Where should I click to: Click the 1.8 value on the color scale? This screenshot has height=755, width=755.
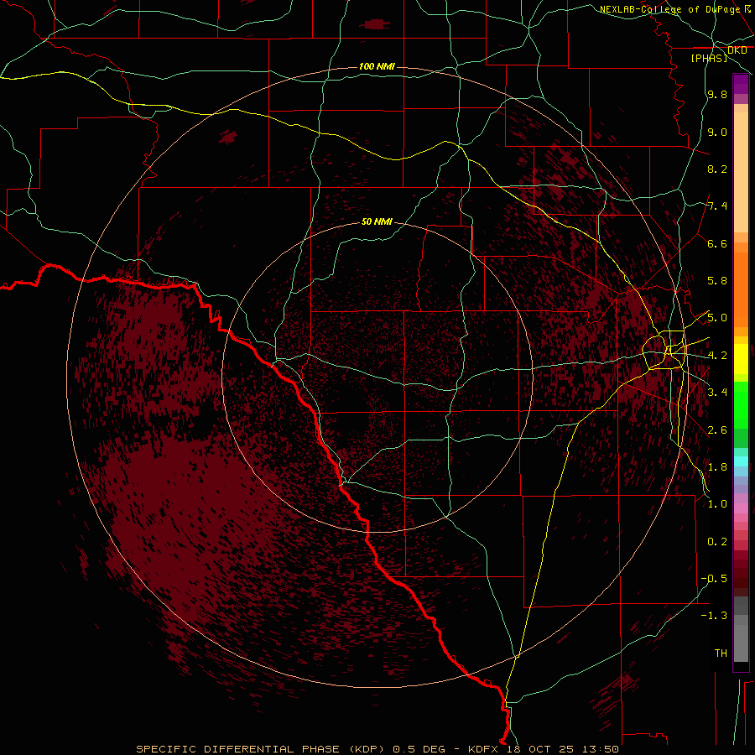tap(717, 467)
